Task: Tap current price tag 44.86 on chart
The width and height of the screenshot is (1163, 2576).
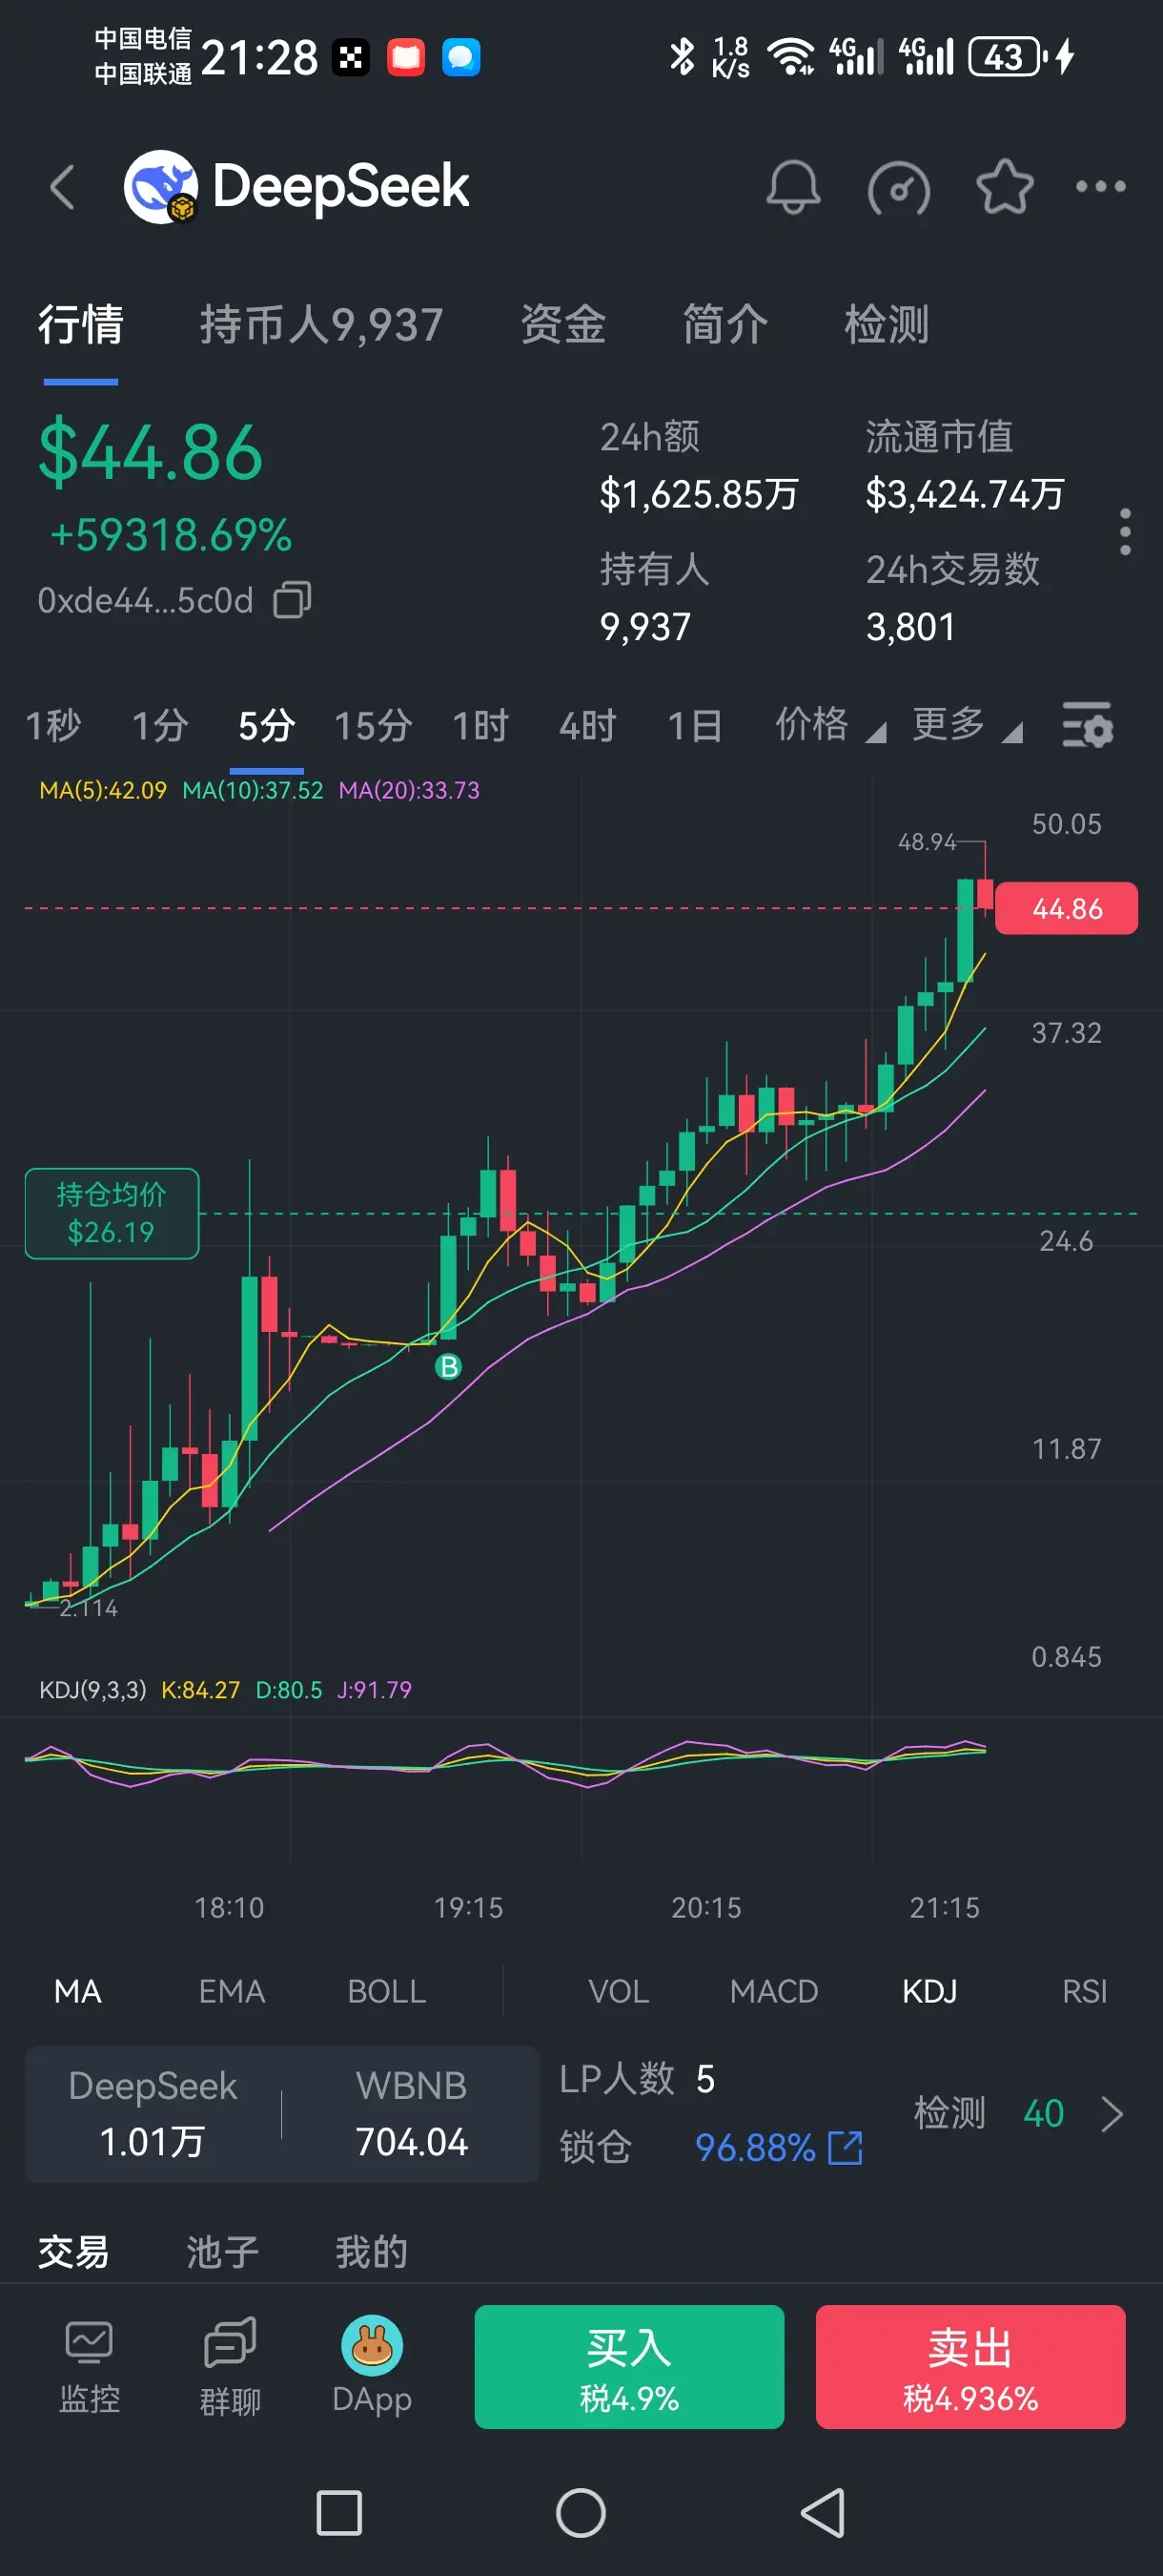Action: [x=1066, y=908]
